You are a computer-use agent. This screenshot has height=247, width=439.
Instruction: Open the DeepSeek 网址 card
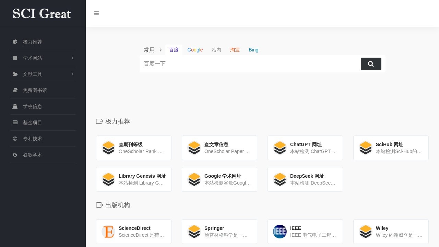tap(305, 179)
